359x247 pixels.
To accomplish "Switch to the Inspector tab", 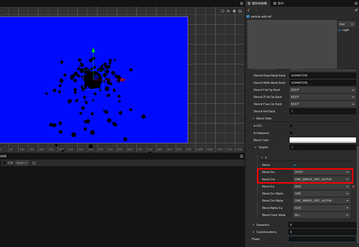I will point(258,3).
